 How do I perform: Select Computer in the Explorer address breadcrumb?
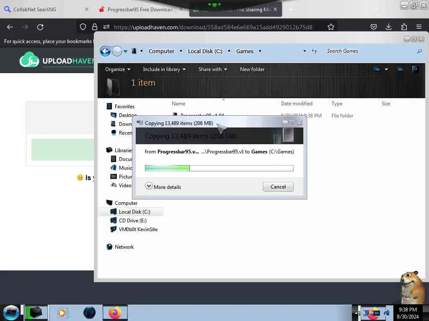(x=161, y=51)
